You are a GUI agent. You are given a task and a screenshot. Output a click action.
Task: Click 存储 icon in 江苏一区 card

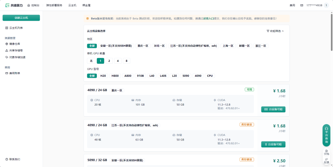click(174, 135)
